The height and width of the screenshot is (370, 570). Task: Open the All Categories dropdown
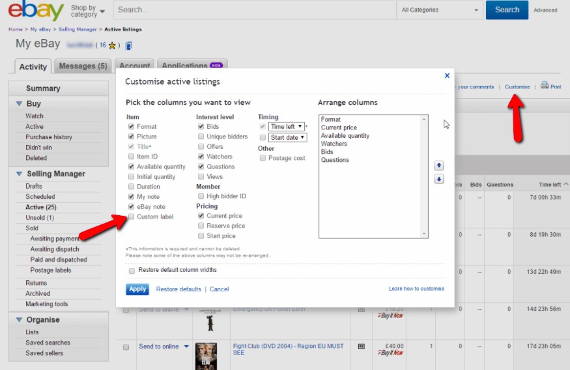(440, 10)
